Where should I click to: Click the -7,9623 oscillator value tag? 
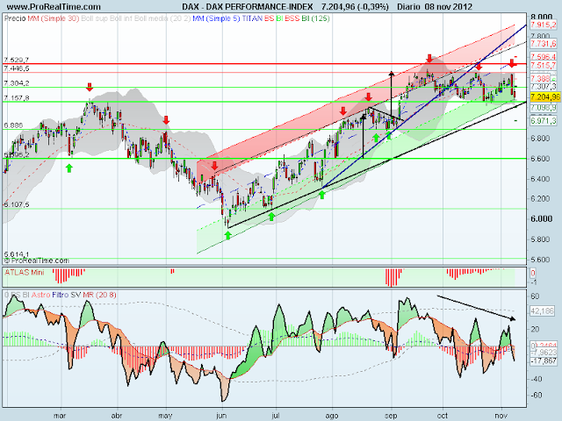[x=544, y=353]
